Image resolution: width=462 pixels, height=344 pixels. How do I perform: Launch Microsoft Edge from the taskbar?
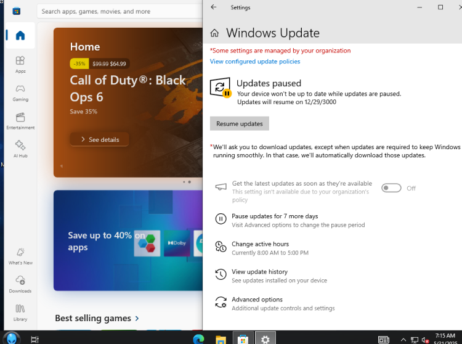pos(198,339)
